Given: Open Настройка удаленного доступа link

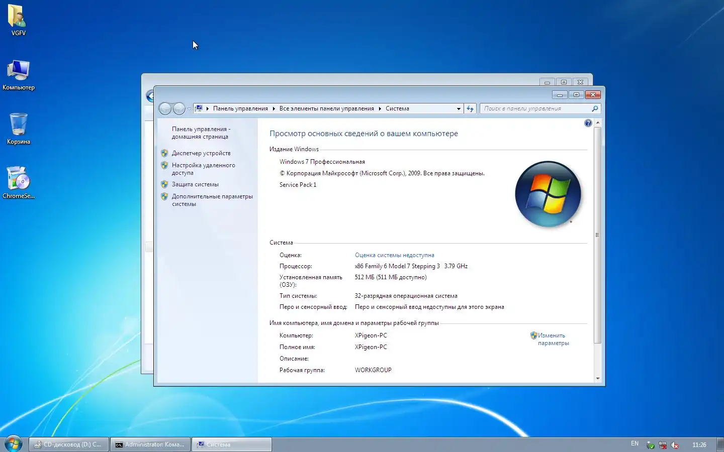Looking at the screenshot, I should click(203, 169).
